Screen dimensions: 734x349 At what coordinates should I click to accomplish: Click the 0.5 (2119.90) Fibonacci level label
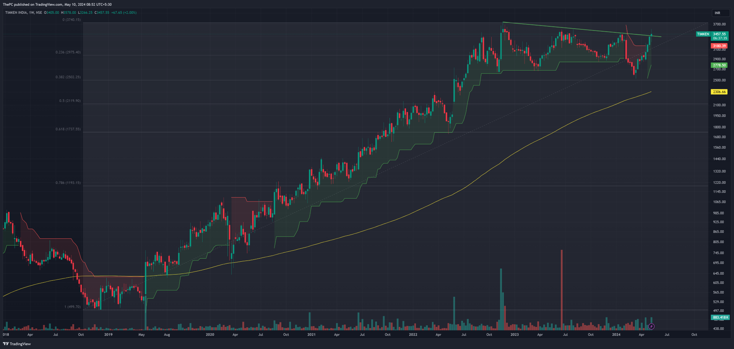70,101
